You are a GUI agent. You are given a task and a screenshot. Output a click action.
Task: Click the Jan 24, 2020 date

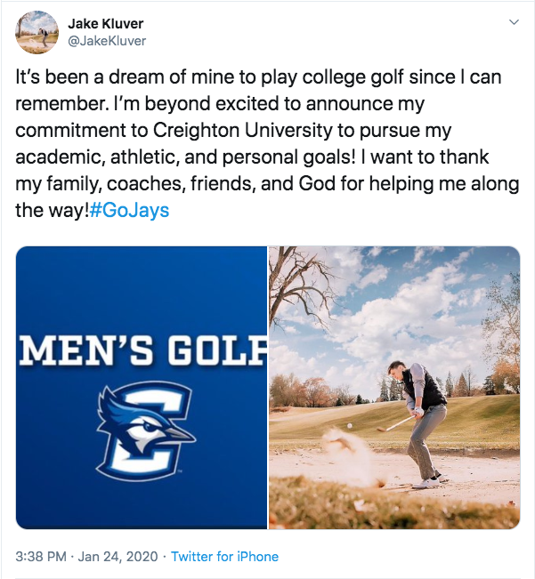tap(117, 557)
